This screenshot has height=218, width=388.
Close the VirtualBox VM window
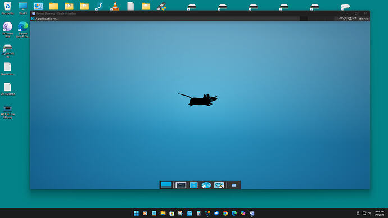[366, 13]
